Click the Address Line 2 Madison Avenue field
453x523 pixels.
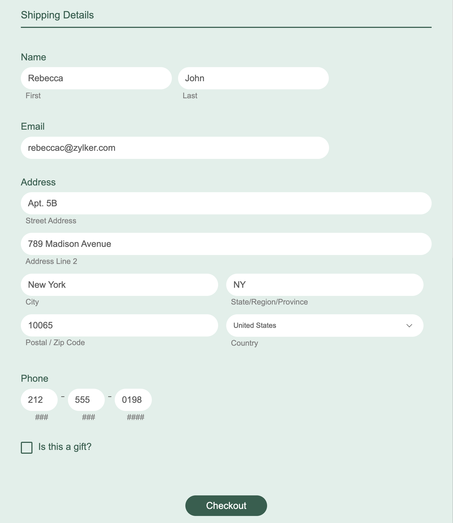click(226, 244)
